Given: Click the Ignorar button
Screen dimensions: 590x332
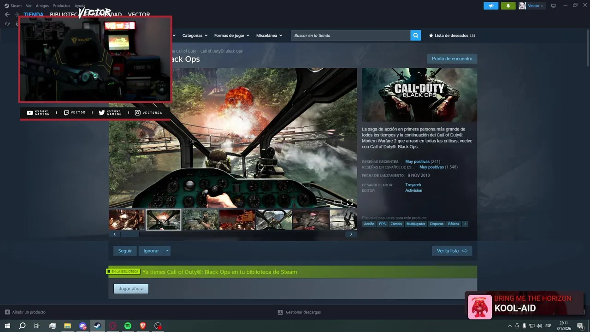Looking at the screenshot, I should tap(151, 251).
